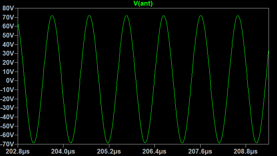Click the -70V vertical axis label
Viewport: 277px width, 156px height.
pos(7,144)
